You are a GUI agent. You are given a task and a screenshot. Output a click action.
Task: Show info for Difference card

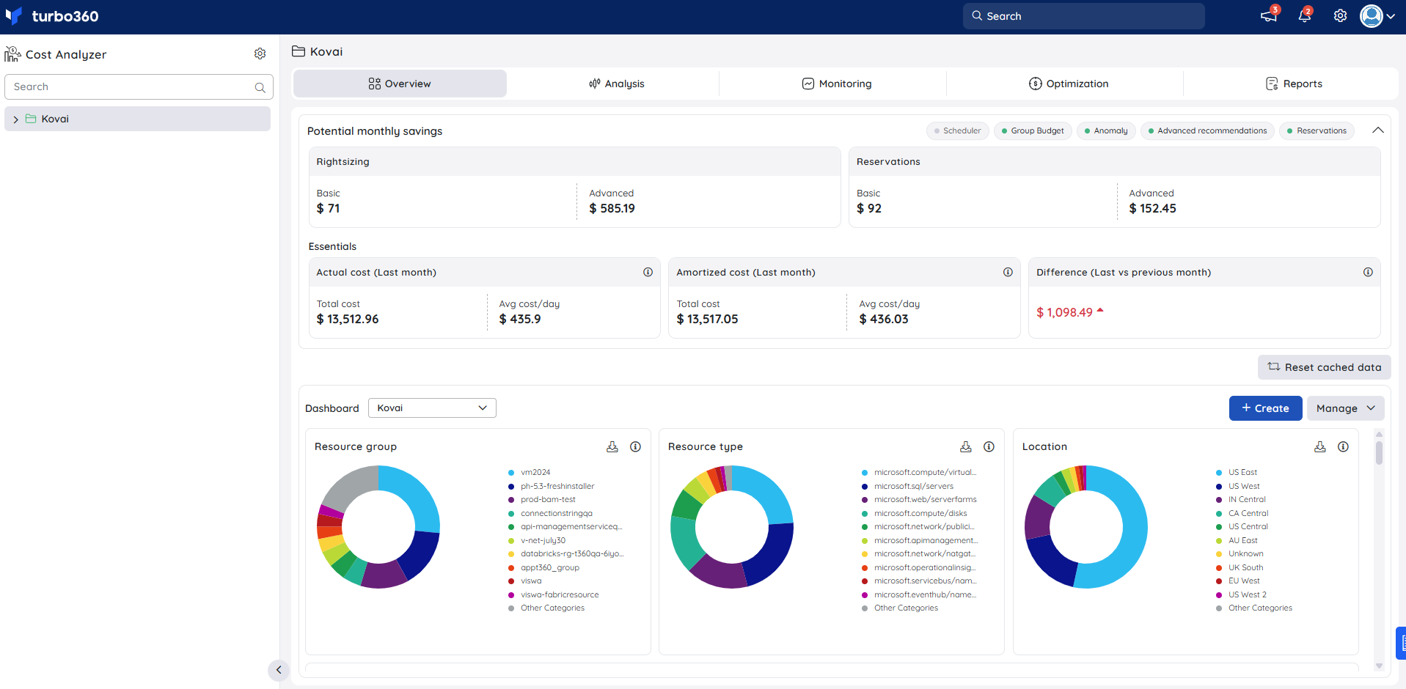[1368, 272]
